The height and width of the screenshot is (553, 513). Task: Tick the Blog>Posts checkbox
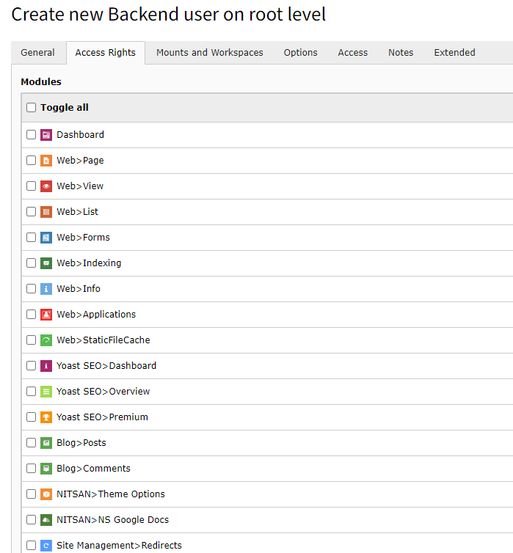coord(31,442)
